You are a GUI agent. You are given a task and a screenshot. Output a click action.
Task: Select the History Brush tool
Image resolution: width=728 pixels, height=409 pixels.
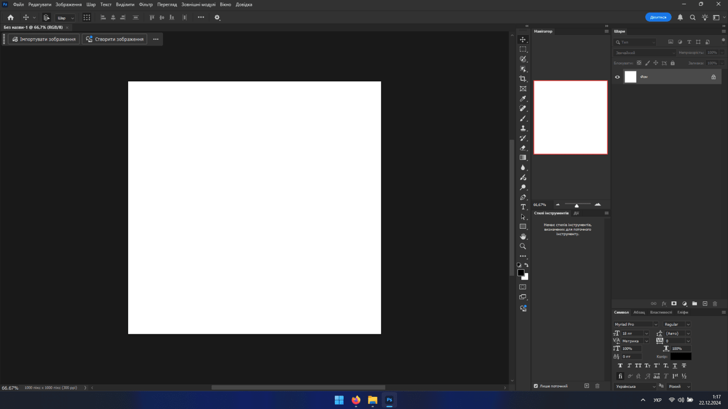tap(523, 138)
